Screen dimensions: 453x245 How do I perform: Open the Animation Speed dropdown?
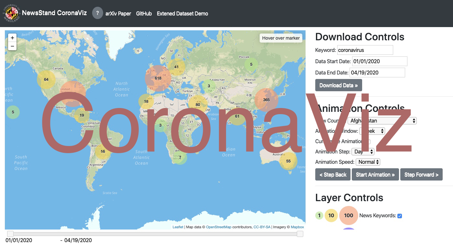[x=368, y=162]
